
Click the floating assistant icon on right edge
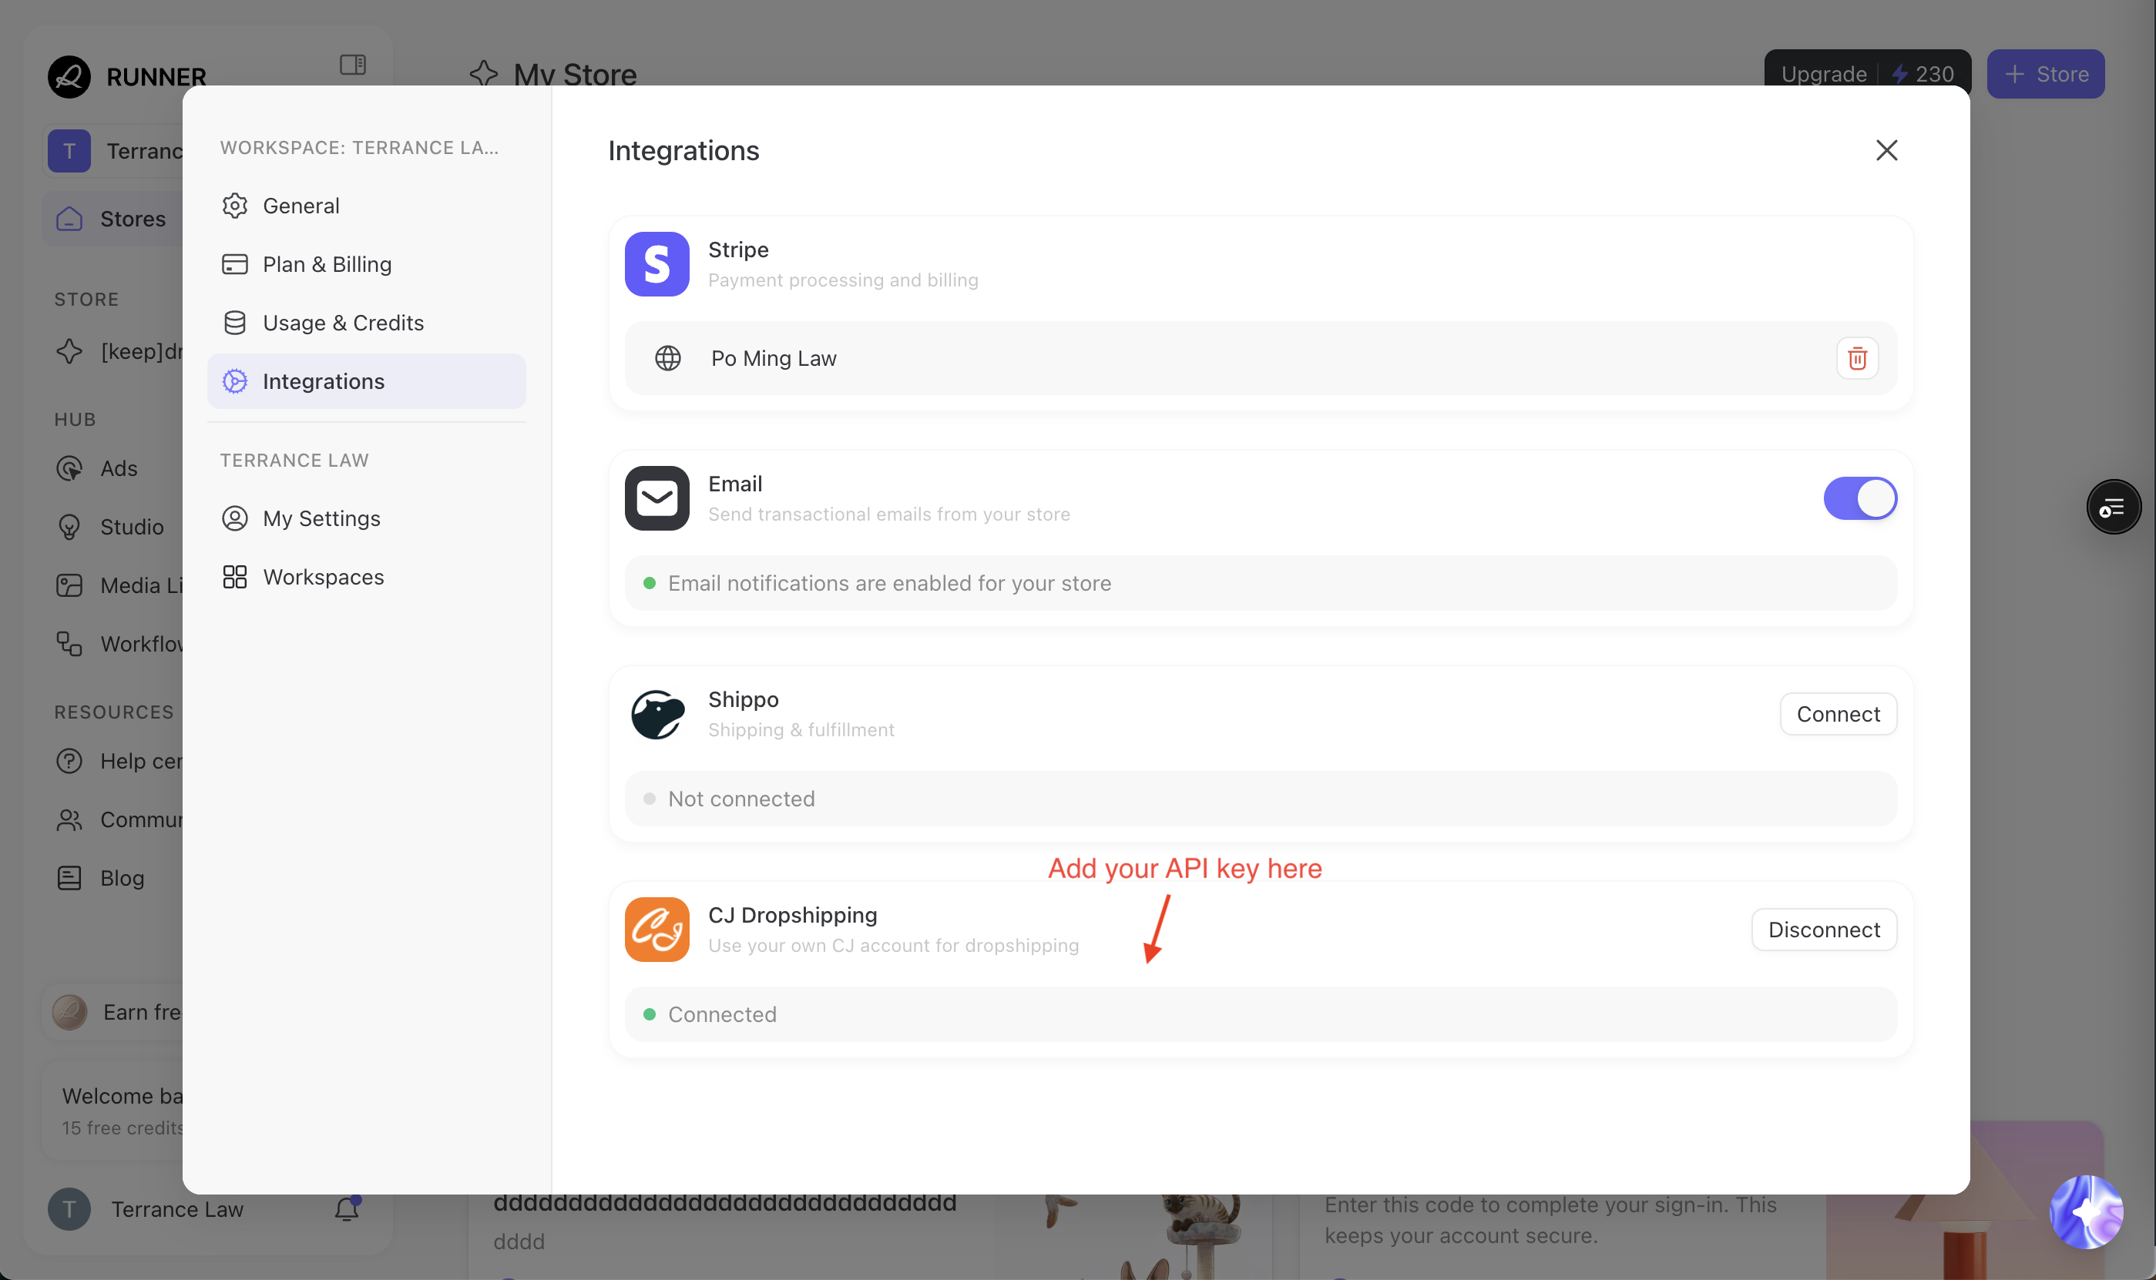2112,506
